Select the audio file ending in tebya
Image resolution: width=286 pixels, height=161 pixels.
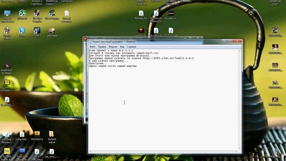click(37, 155)
